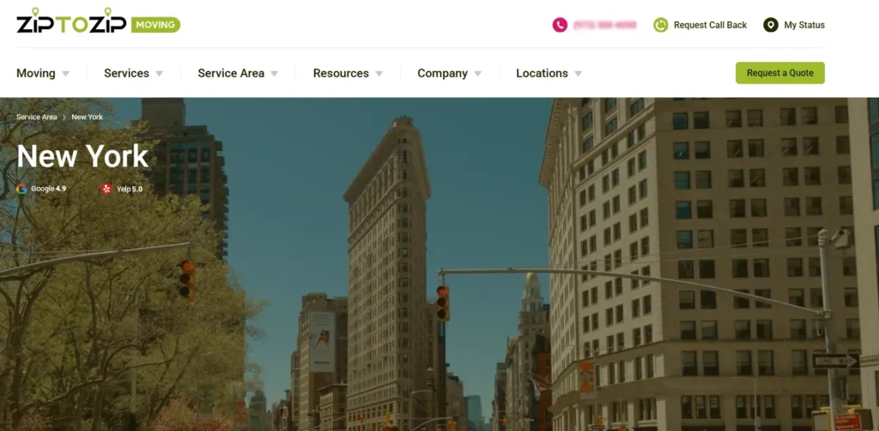Go to Service Area breadcrumb link
Image resolution: width=879 pixels, height=431 pixels.
36,118
